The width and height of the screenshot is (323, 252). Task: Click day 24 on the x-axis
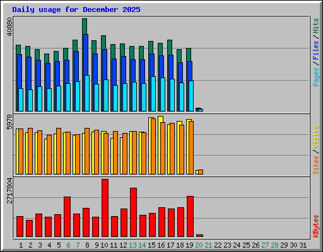point(237,245)
